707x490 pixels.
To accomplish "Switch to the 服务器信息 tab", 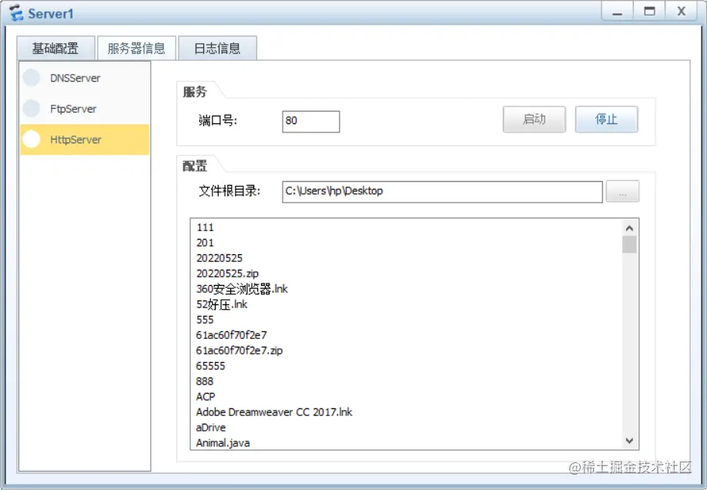I will (x=136, y=49).
